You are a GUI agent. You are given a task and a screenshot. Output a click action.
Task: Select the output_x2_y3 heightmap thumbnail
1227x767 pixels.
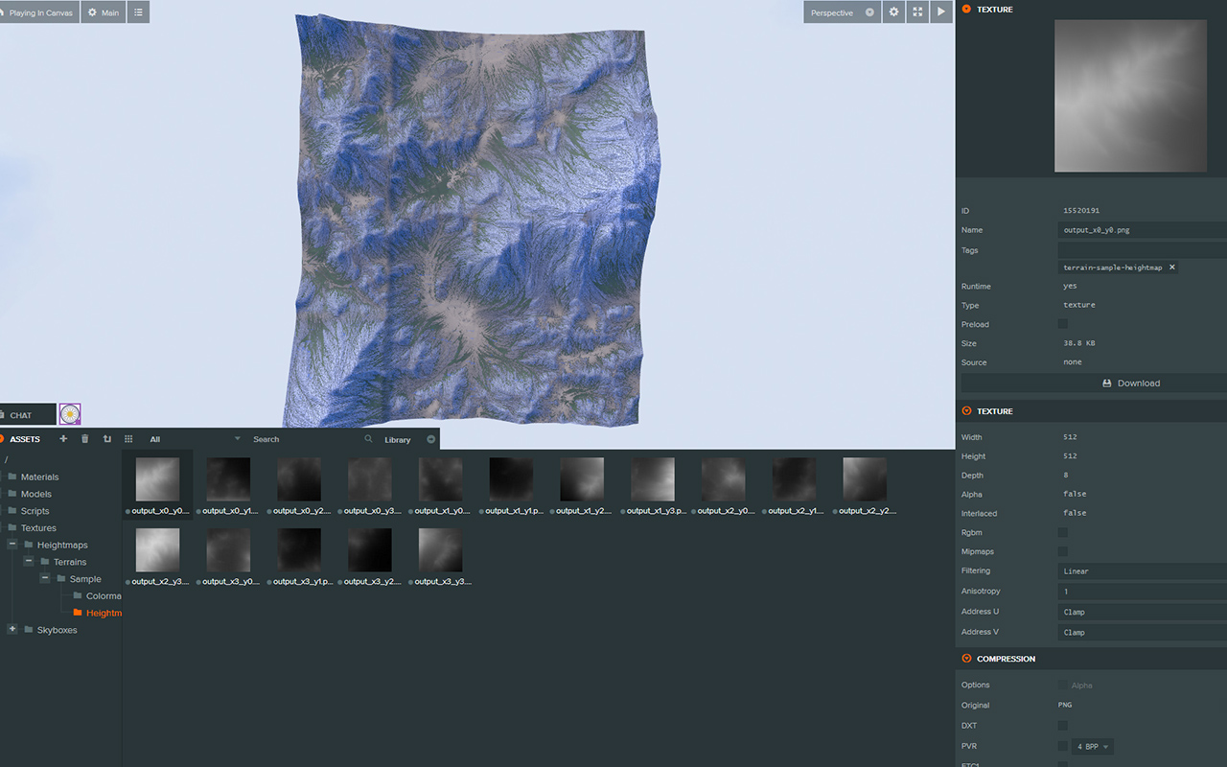pos(157,550)
